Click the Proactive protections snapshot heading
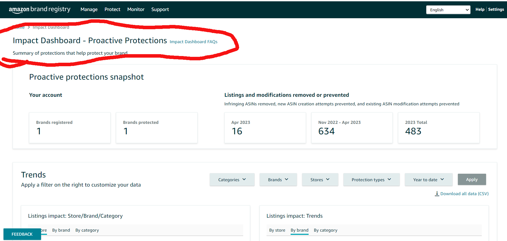The width and height of the screenshot is (507, 241). coord(86,77)
